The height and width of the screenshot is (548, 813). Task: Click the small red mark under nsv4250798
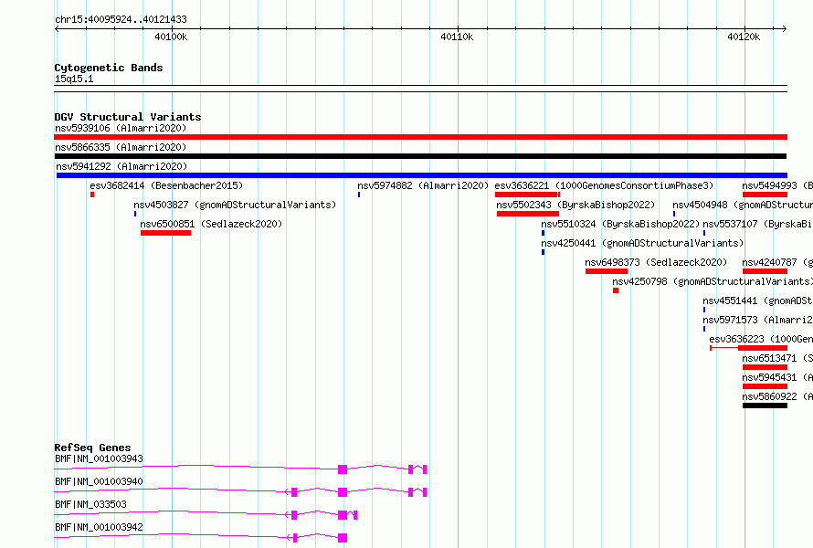(x=616, y=290)
